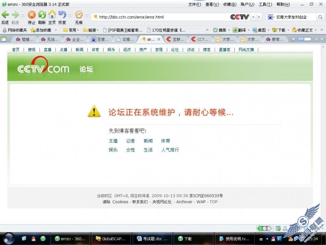The image size is (326, 245).
Task: Open the 帮助(H) menu
Action: [283, 4]
